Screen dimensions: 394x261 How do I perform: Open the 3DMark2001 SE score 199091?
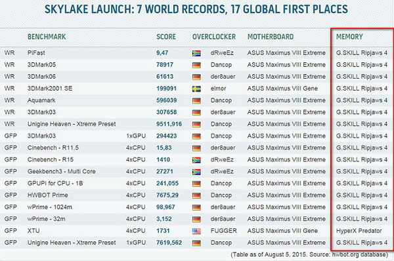coord(166,89)
